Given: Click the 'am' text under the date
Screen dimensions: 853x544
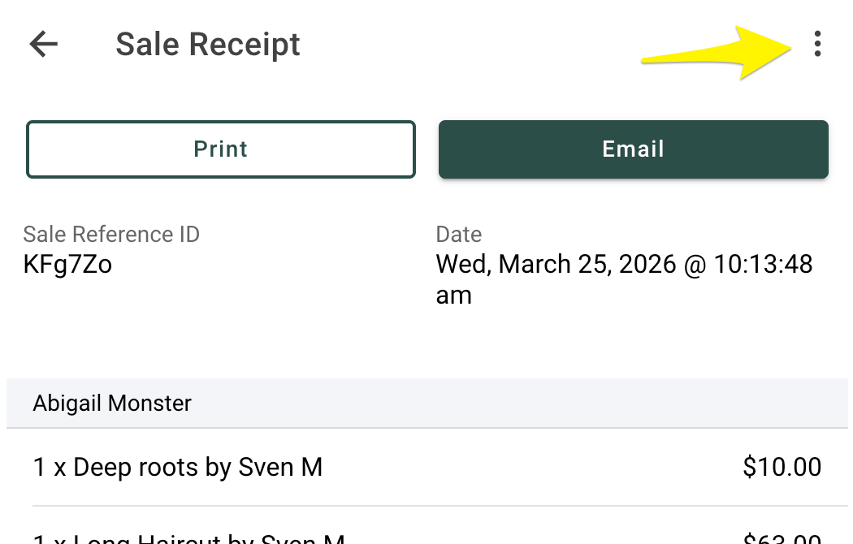Looking at the screenshot, I should click(453, 296).
